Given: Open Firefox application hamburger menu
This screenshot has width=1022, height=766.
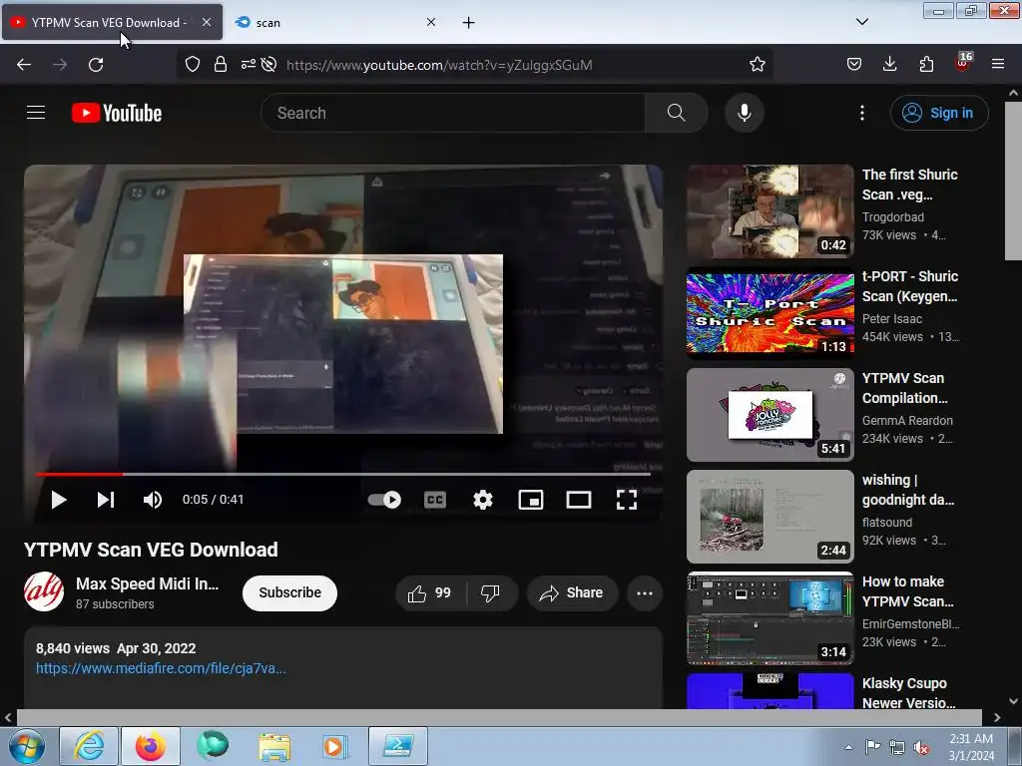Looking at the screenshot, I should (x=997, y=64).
